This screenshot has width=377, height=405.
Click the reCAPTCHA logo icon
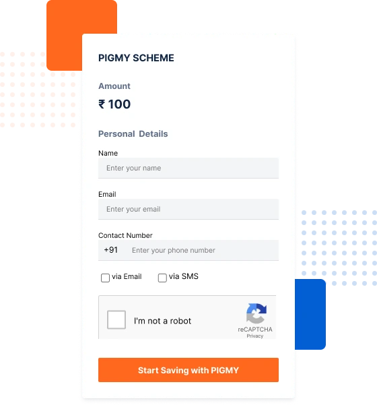(256, 313)
